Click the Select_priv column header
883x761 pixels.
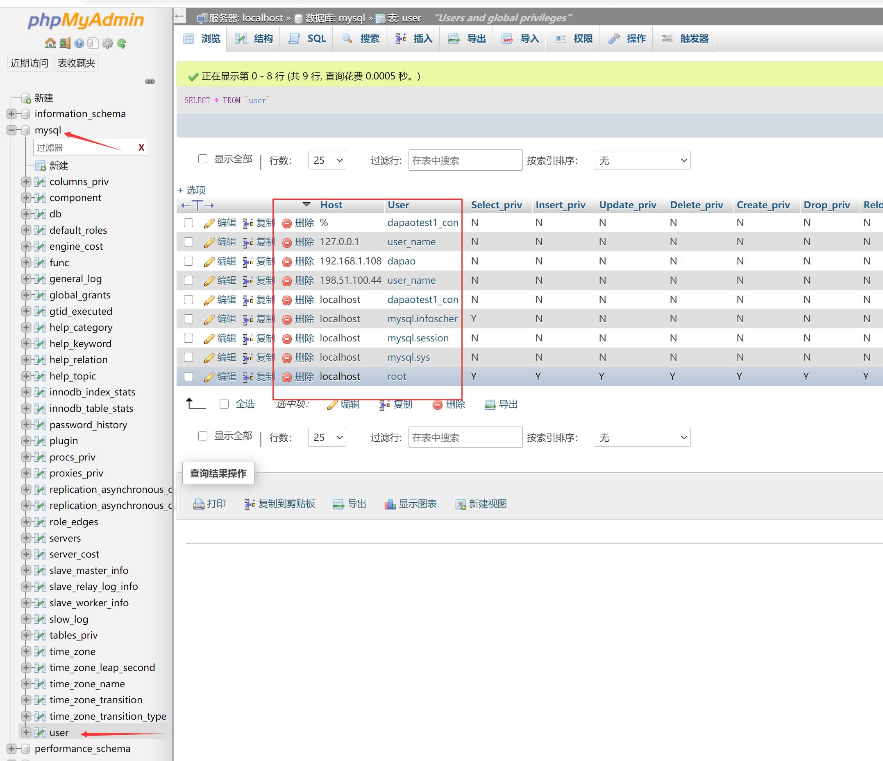coord(497,205)
